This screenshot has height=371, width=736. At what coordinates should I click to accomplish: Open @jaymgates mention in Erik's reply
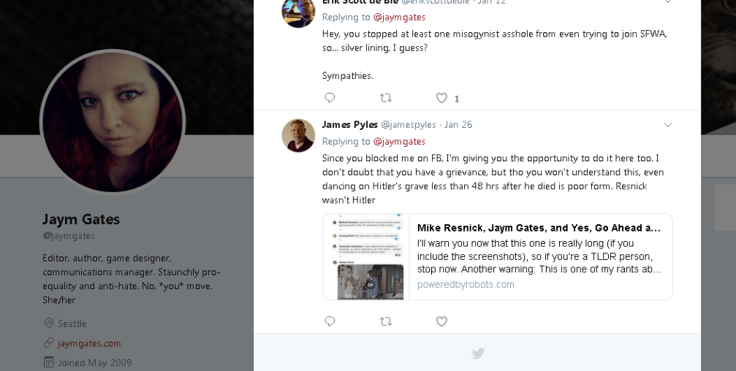pyautogui.click(x=399, y=17)
